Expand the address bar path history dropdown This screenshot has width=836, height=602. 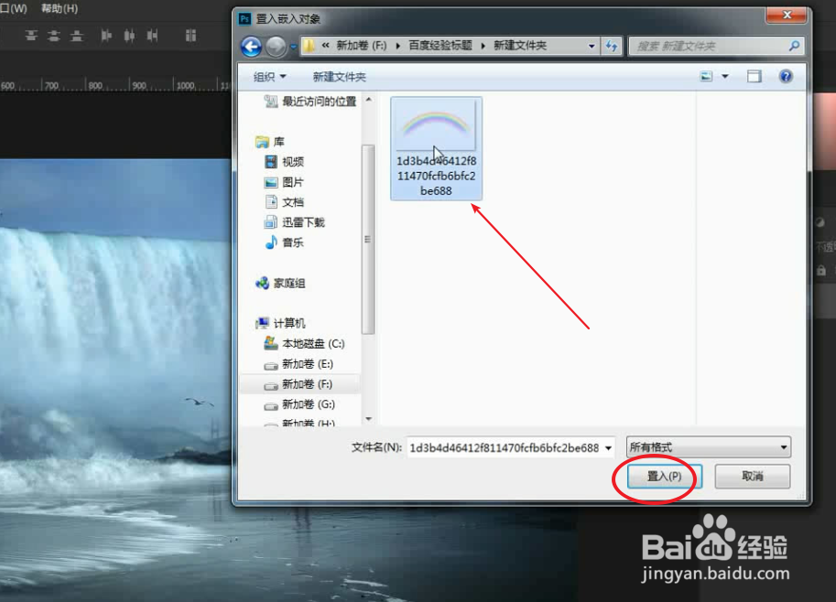[592, 47]
